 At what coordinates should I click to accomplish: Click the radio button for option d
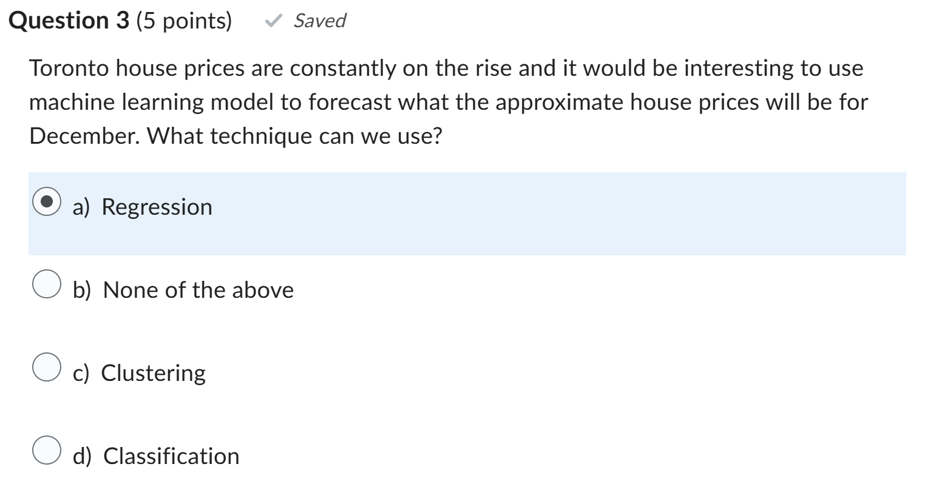pyautogui.click(x=46, y=449)
